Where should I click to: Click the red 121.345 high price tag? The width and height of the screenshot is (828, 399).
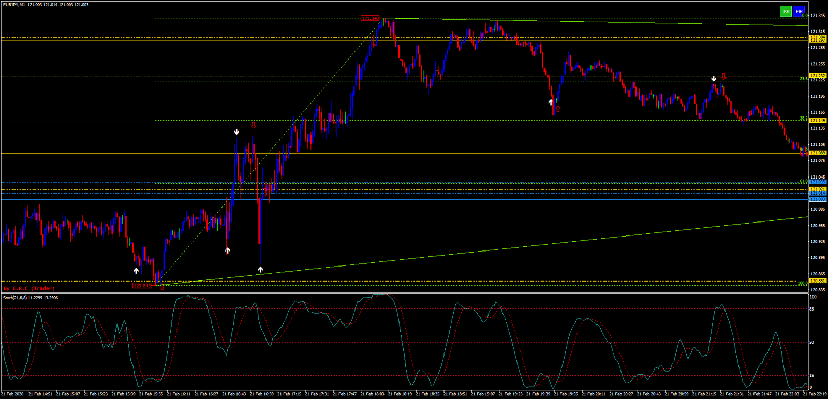pos(370,19)
